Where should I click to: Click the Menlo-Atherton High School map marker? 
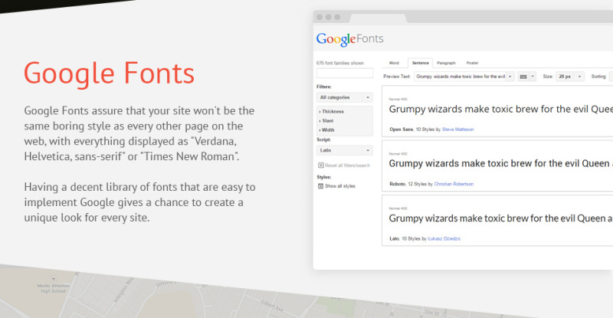click(54, 279)
